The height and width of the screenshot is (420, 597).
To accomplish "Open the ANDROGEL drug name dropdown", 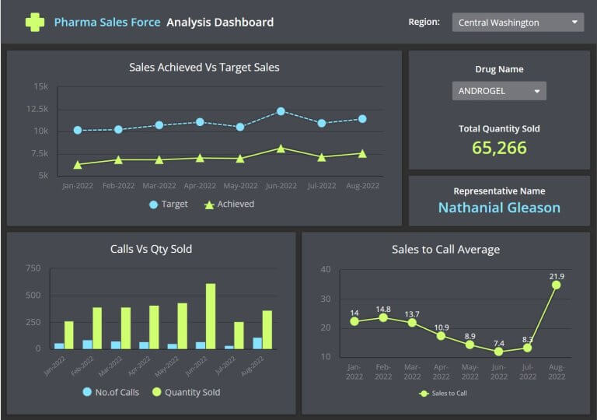I will (x=499, y=91).
